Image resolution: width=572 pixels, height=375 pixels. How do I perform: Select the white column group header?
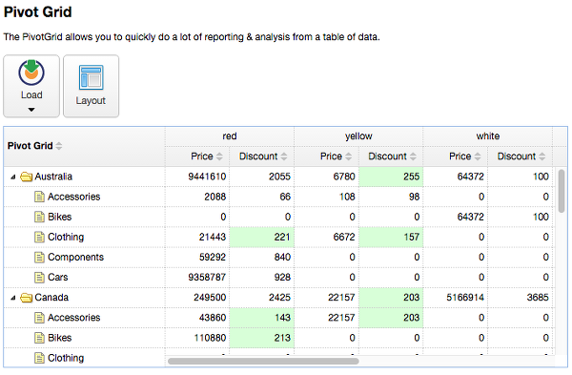click(x=488, y=136)
